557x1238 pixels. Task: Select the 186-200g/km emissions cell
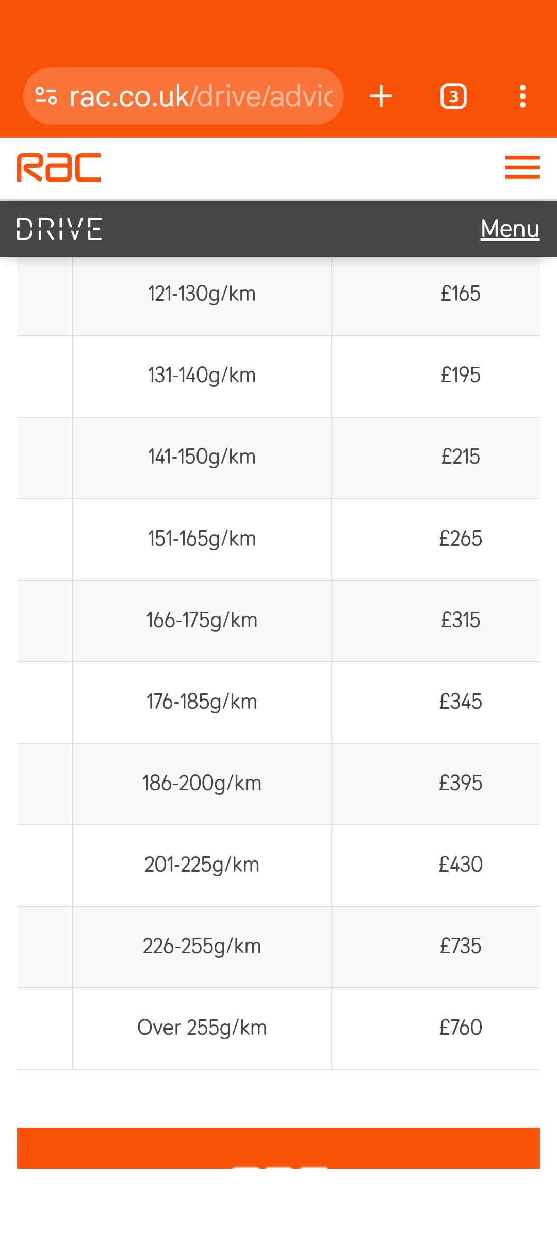(202, 784)
